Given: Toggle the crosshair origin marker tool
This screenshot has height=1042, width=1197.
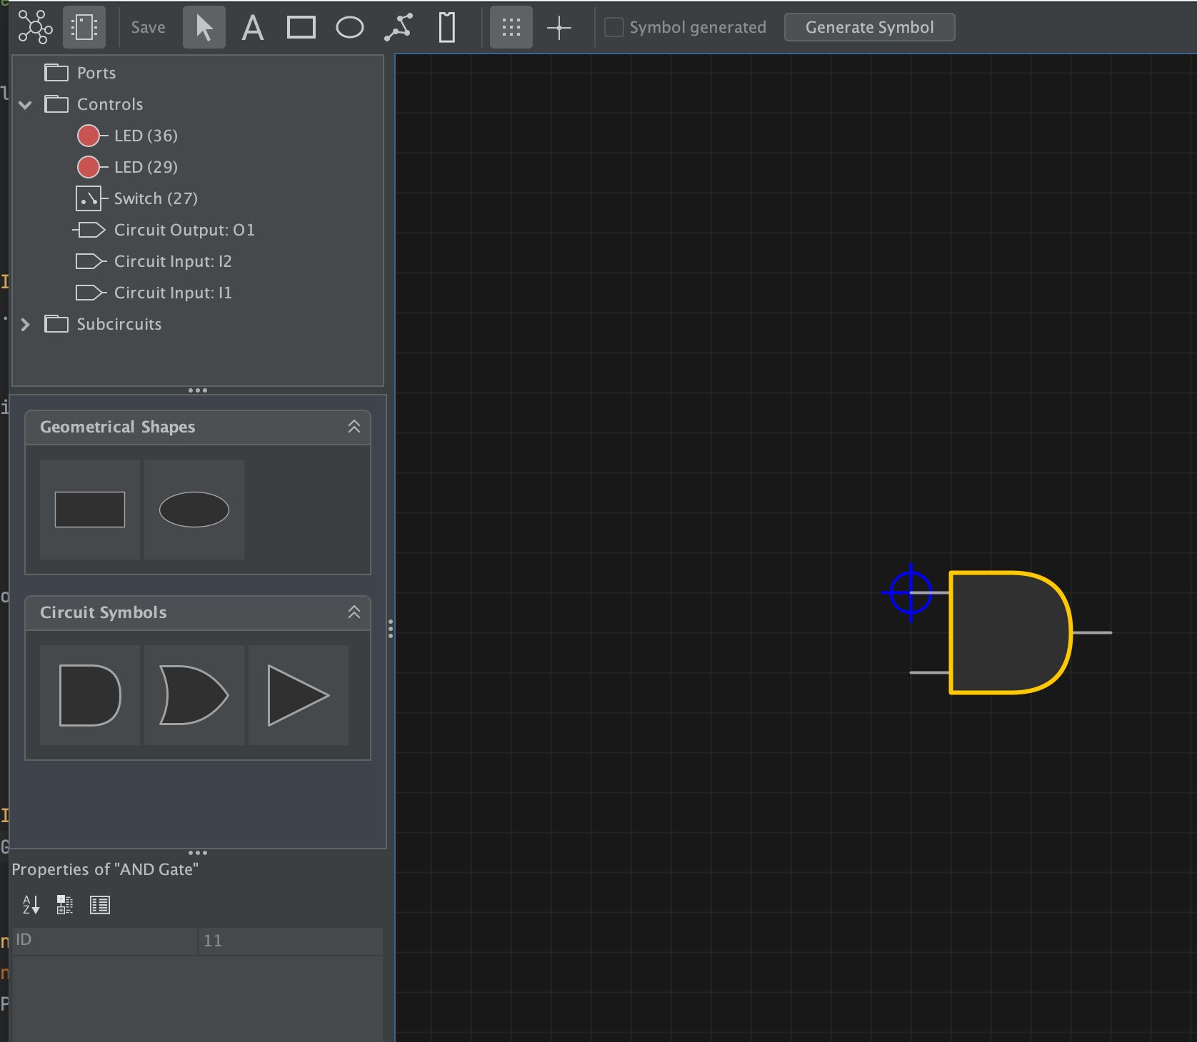Looking at the screenshot, I should coord(559,27).
